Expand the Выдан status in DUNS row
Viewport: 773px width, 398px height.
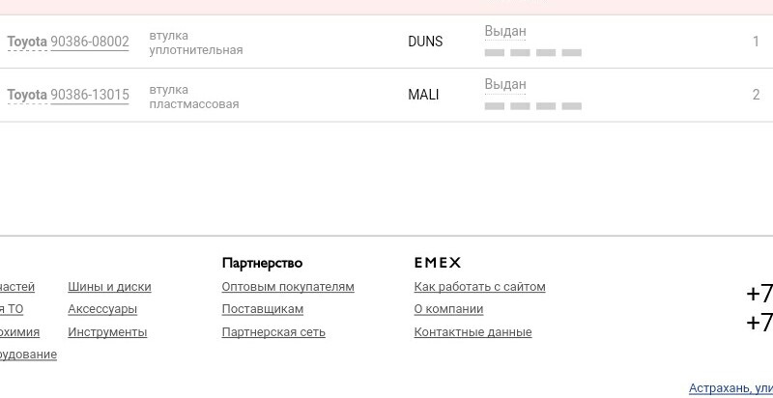pos(505,31)
